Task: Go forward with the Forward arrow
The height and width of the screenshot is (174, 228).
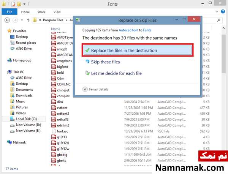Action: [x=15, y=20]
